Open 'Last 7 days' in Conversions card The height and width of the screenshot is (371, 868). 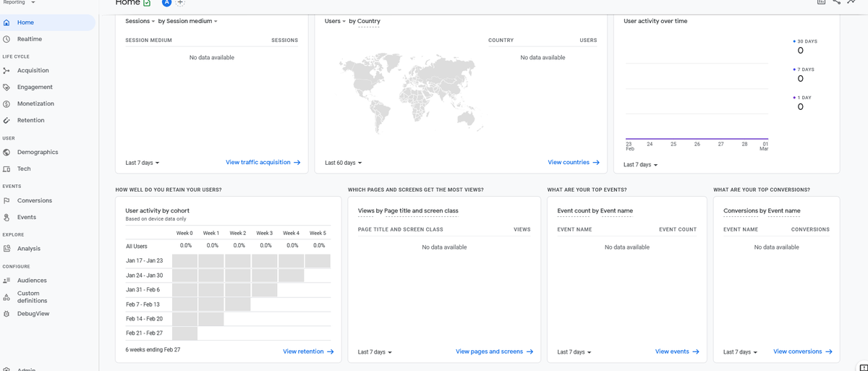tap(740, 352)
